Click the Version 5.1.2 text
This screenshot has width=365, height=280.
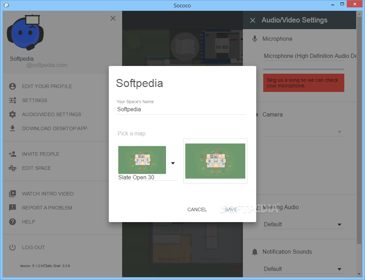[45, 266]
